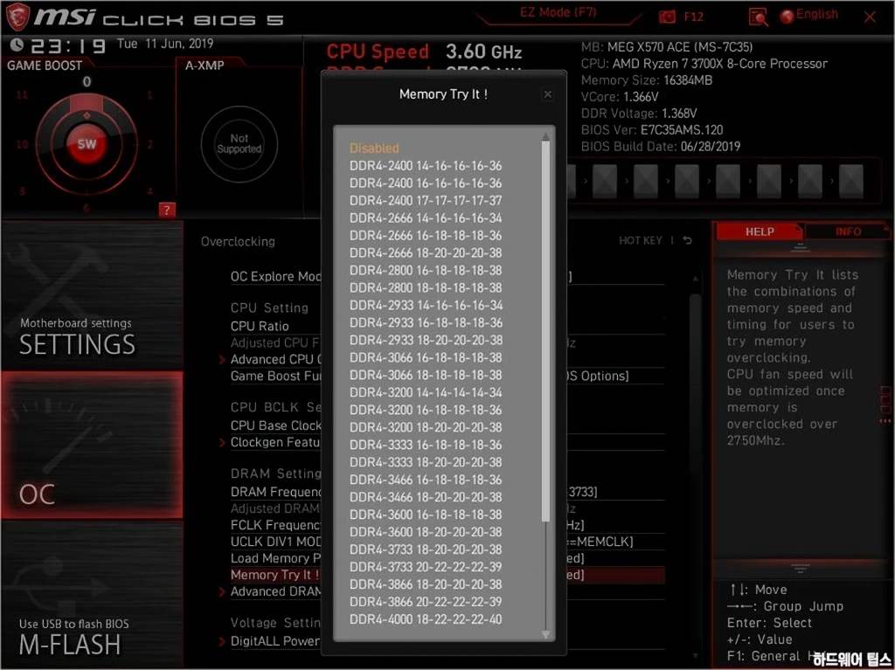895x670 pixels.
Task: Select the CPU Ratio setting
Action: (x=260, y=326)
